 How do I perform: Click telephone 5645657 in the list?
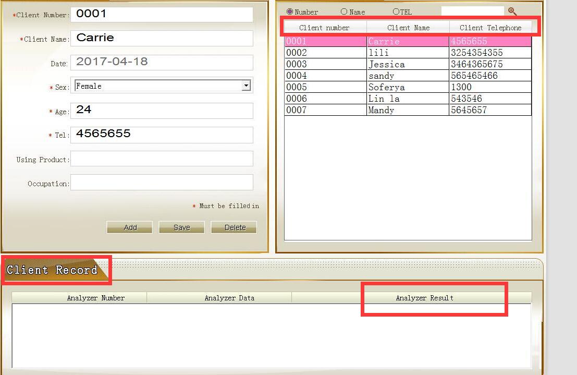(x=469, y=110)
